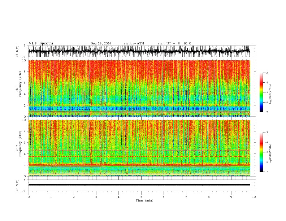Click ch.1 frequency axis tick "6"
286x221 pixels.
click(x=25, y=83)
